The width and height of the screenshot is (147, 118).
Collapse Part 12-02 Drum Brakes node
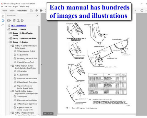(x=11, y=66)
